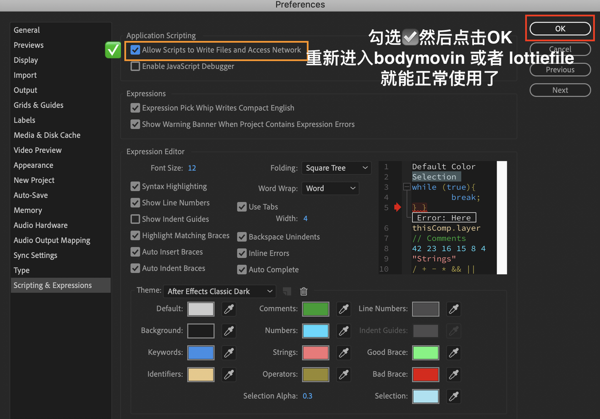Open the Word Wrap dropdown
Screen dimensions: 600x419
click(330, 188)
